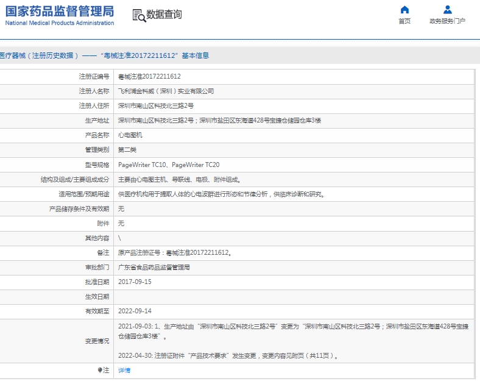Select the 2022-04-30 change record text

click(x=228, y=356)
